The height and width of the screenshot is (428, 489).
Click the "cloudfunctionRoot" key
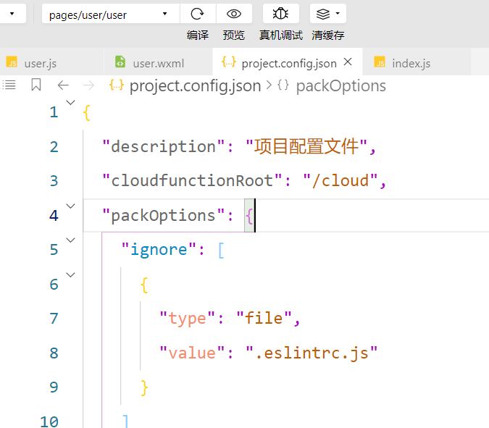click(193, 181)
